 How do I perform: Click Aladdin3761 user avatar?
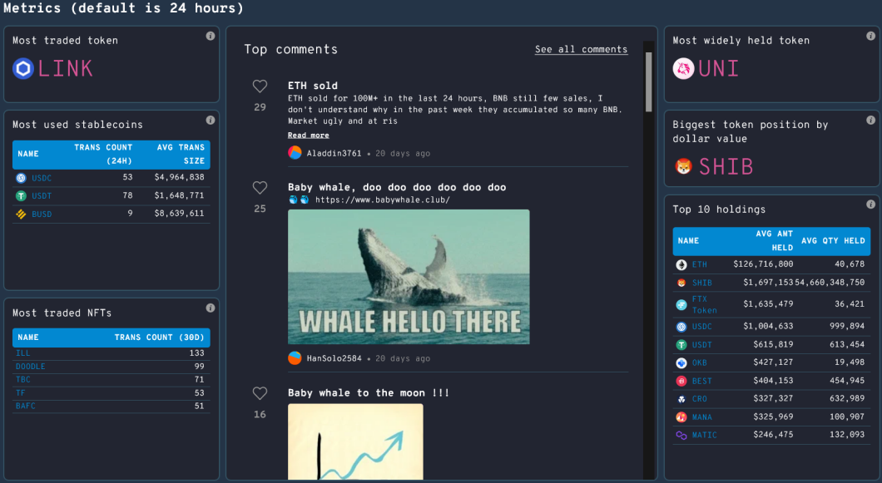pyautogui.click(x=295, y=152)
